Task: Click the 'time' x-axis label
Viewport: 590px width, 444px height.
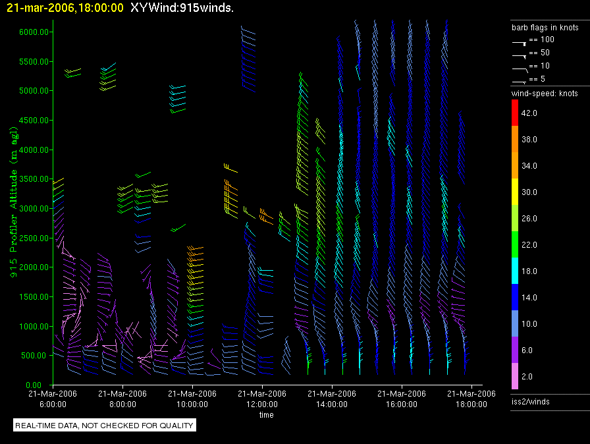Action: 267,414
